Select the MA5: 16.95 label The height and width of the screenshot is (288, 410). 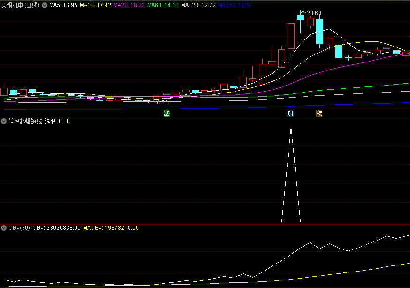[x=63, y=5]
